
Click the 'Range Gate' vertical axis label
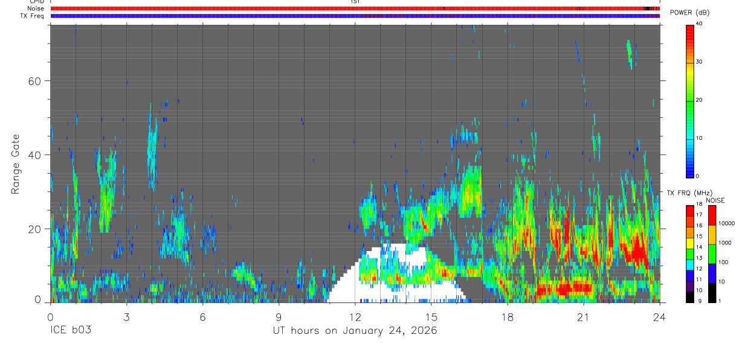tap(15, 164)
